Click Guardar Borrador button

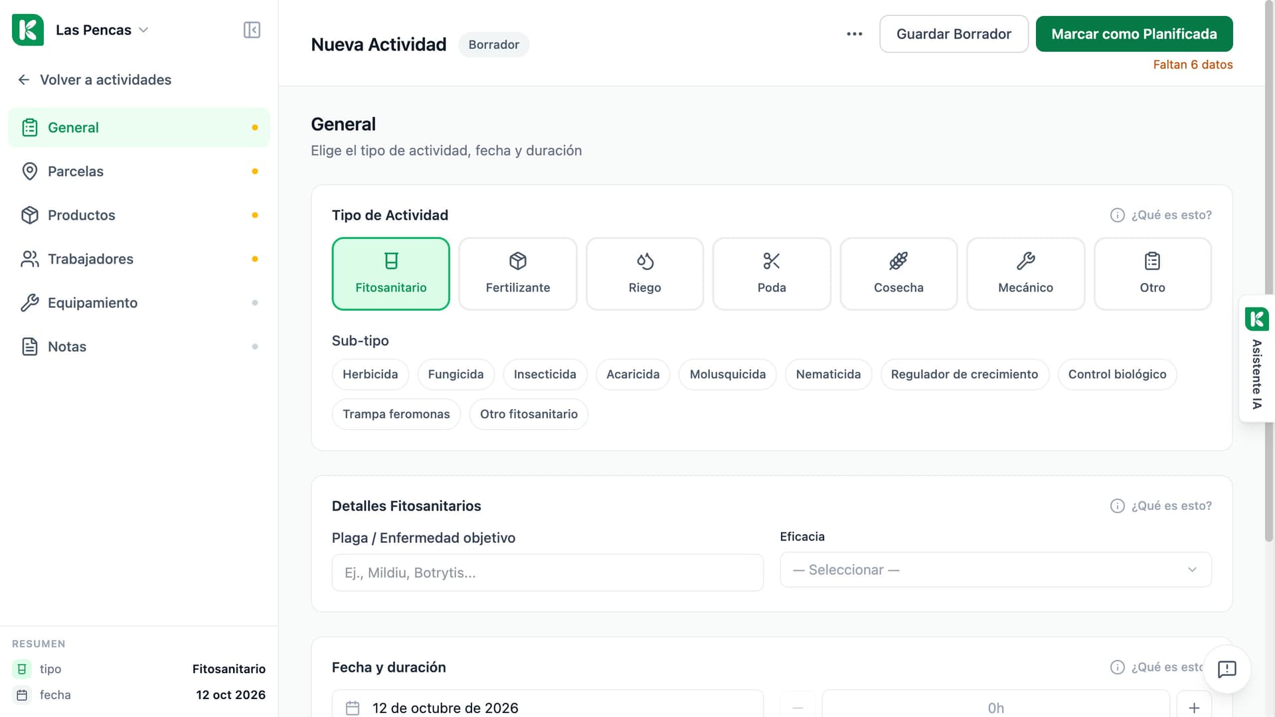tap(954, 34)
